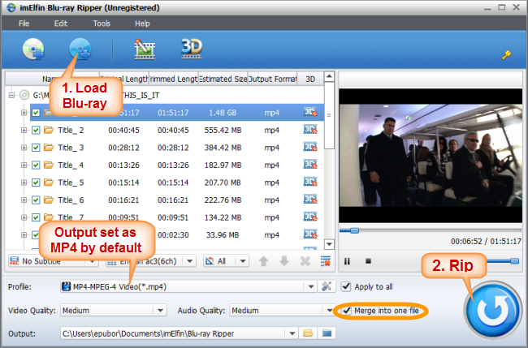Screen dimensions: 528x348
Task: Expand the Title_ 4 tree node
Action: tap(24, 165)
